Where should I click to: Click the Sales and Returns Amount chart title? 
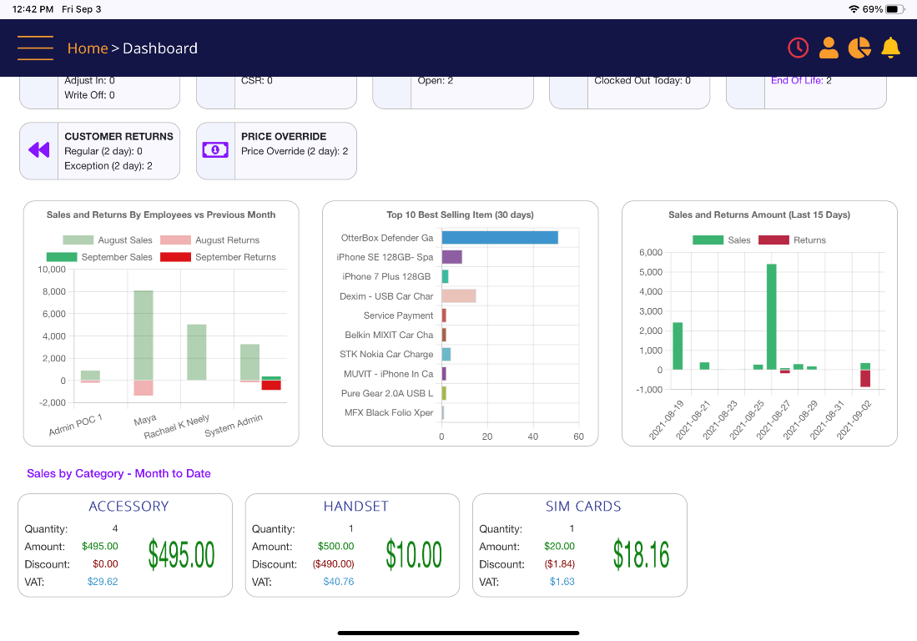759,215
